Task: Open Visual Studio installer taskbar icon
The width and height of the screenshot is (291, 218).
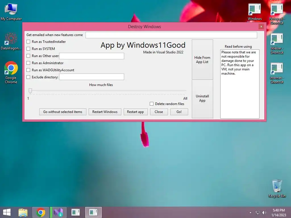Action: [58, 212]
